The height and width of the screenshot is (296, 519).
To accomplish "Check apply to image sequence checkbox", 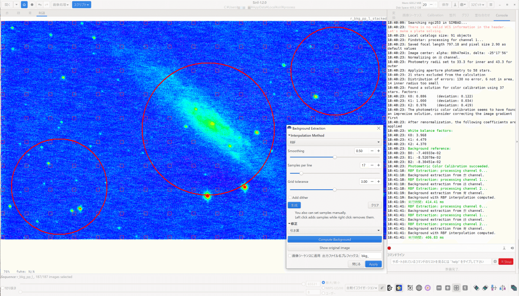I will (x=290, y=256).
